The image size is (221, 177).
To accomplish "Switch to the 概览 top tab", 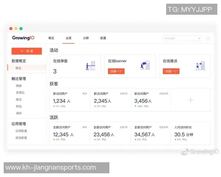I will coord(51,38).
